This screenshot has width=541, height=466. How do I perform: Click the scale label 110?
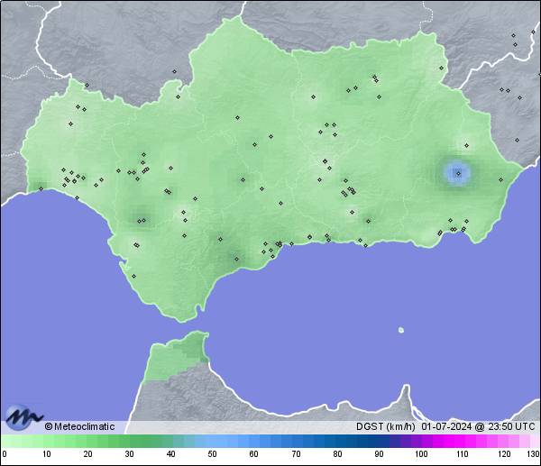[463, 453]
